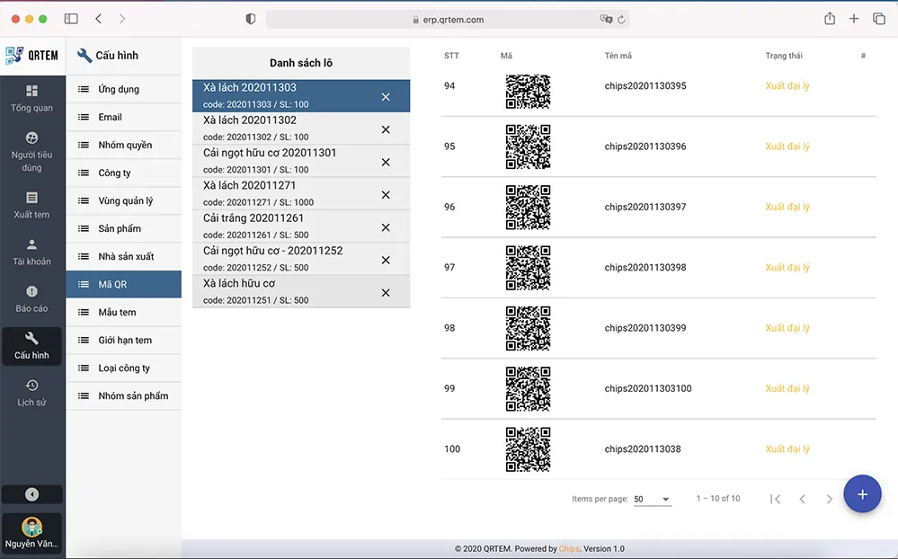This screenshot has height=559, width=898.
Task: Open Mẫu tem menu item
Action: [124, 312]
